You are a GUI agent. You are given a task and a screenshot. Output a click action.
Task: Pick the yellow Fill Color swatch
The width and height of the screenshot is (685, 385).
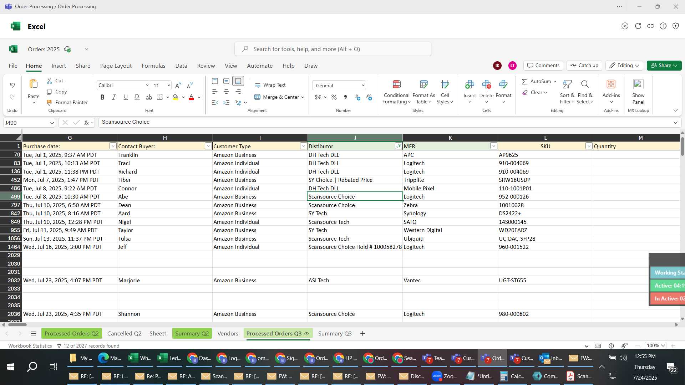175,97
